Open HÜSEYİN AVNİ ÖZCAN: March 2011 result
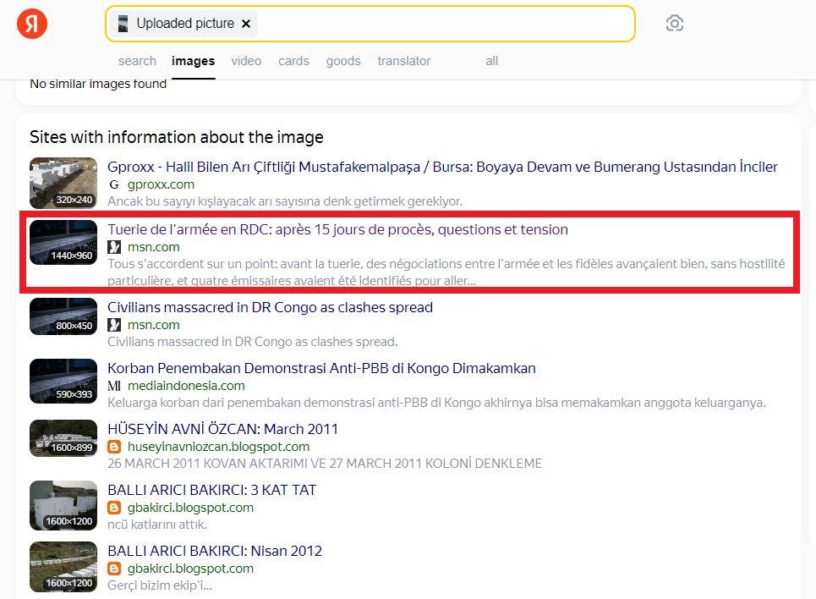 coord(222,429)
